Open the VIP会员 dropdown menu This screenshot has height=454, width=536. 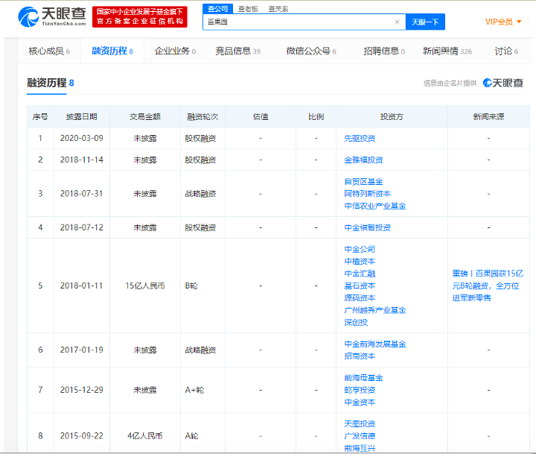pyautogui.click(x=500, y=22)
